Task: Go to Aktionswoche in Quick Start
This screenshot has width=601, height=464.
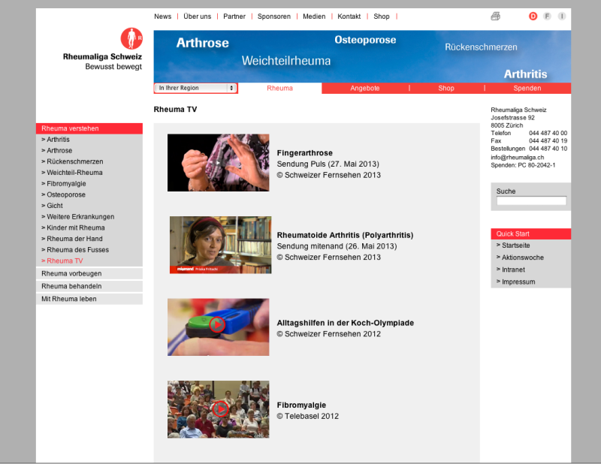Action: pos(523,258)
